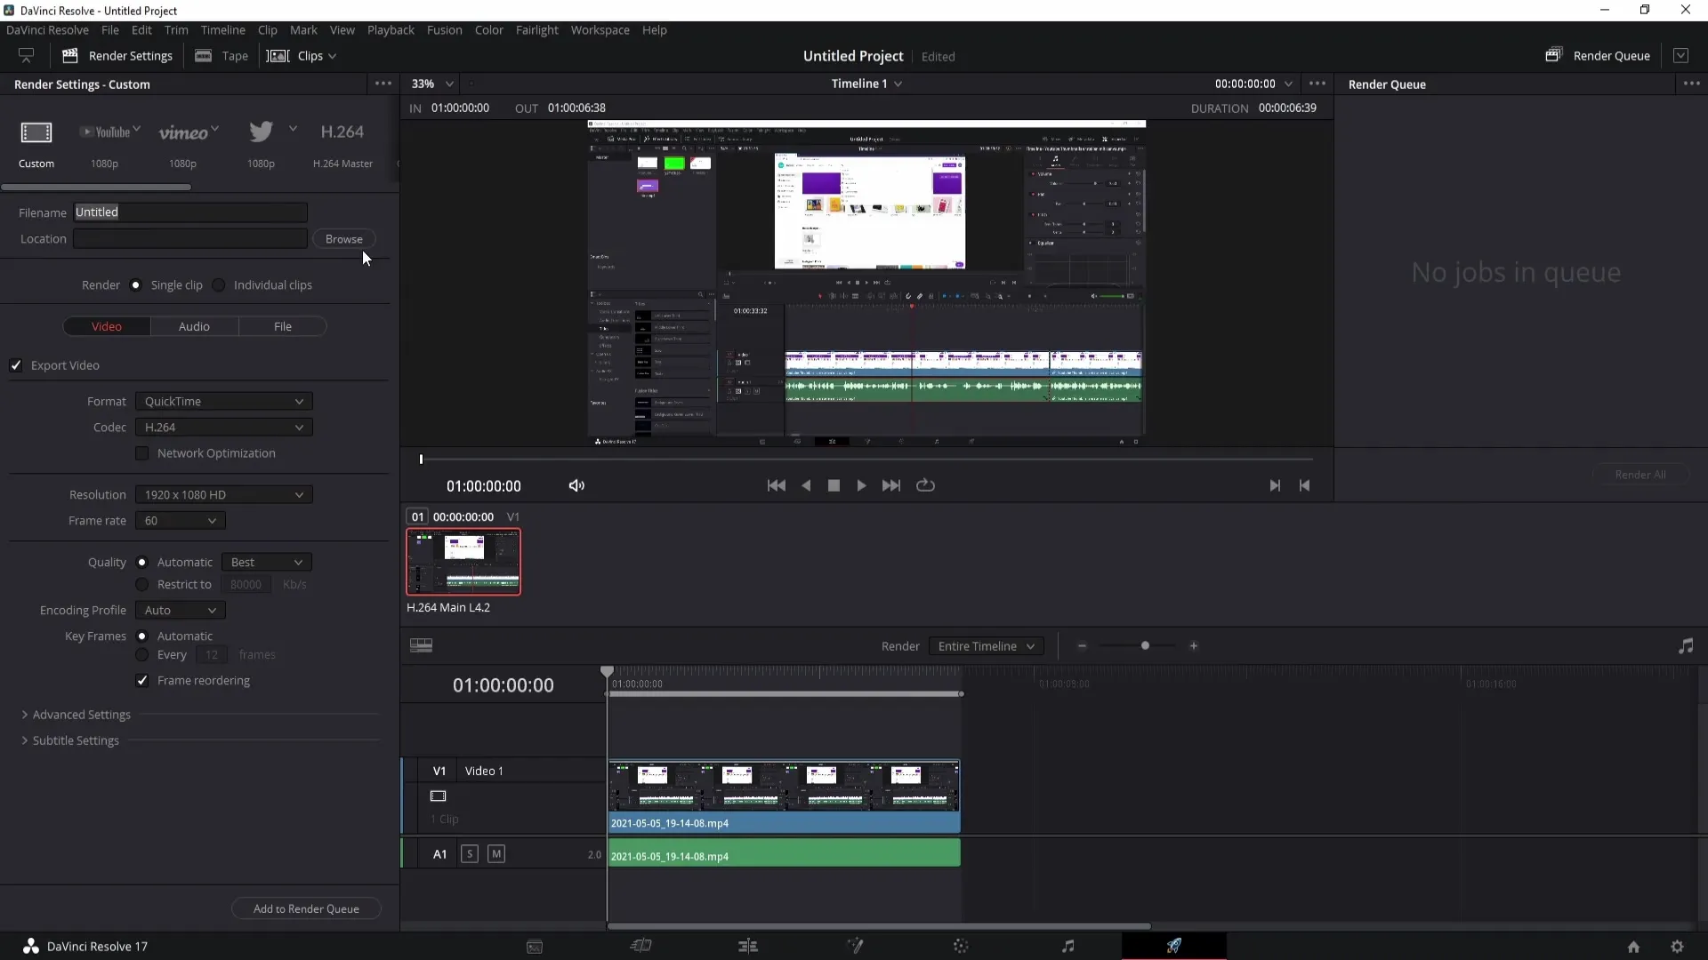Image resolution: width=1708 pixels, height=960 pixels.
Task: Click the Media page icon
Action: (x=534, y=946)
